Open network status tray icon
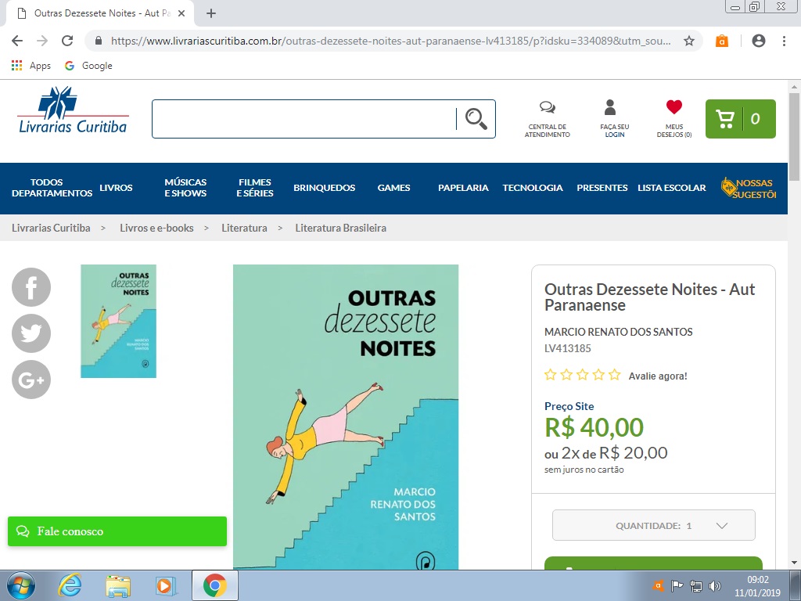Viewport: 801px width, 601px height. click(695, 585)
